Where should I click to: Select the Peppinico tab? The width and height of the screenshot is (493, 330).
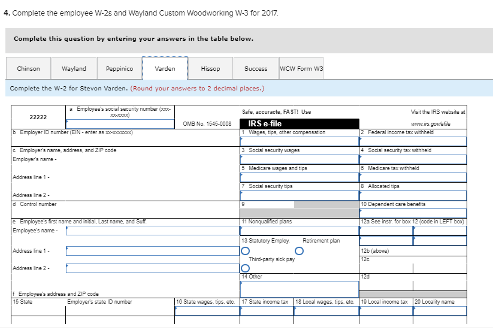(119, 68)
